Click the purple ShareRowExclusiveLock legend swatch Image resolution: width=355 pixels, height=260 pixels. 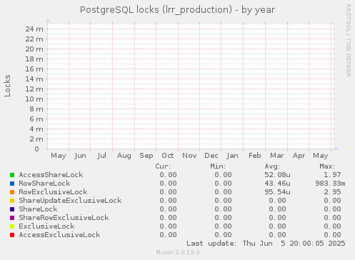(12, 218)
